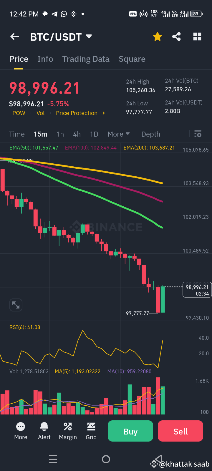Expand the chart to fullscreen
The image size is (212, 471).
click(16, 305)
